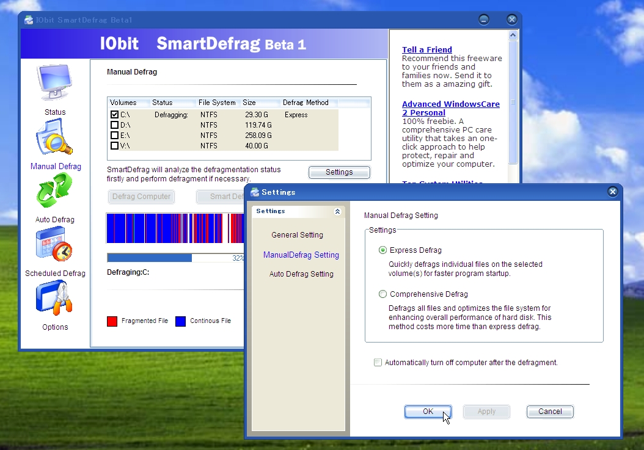Click the blue Continous File swatch
The height and width of the screenshot is (450, 644).
tap(180, 322)
